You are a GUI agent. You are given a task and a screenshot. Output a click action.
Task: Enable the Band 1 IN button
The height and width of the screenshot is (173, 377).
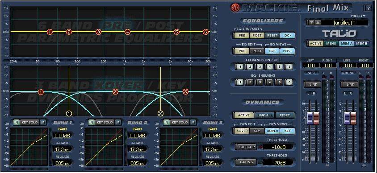pyautogui.click(x=16, y=122)
